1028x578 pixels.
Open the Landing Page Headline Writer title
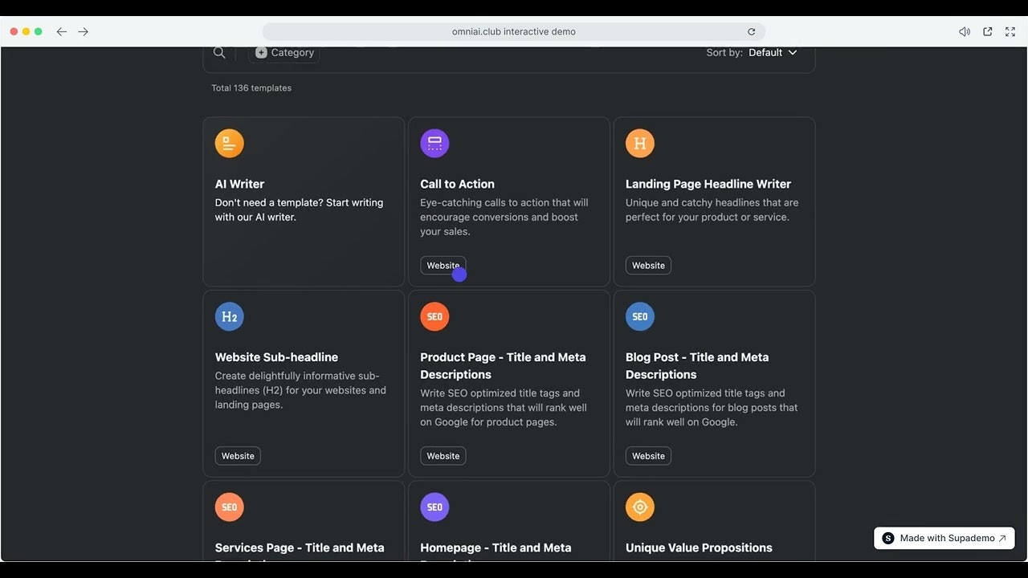coord(708,184)
